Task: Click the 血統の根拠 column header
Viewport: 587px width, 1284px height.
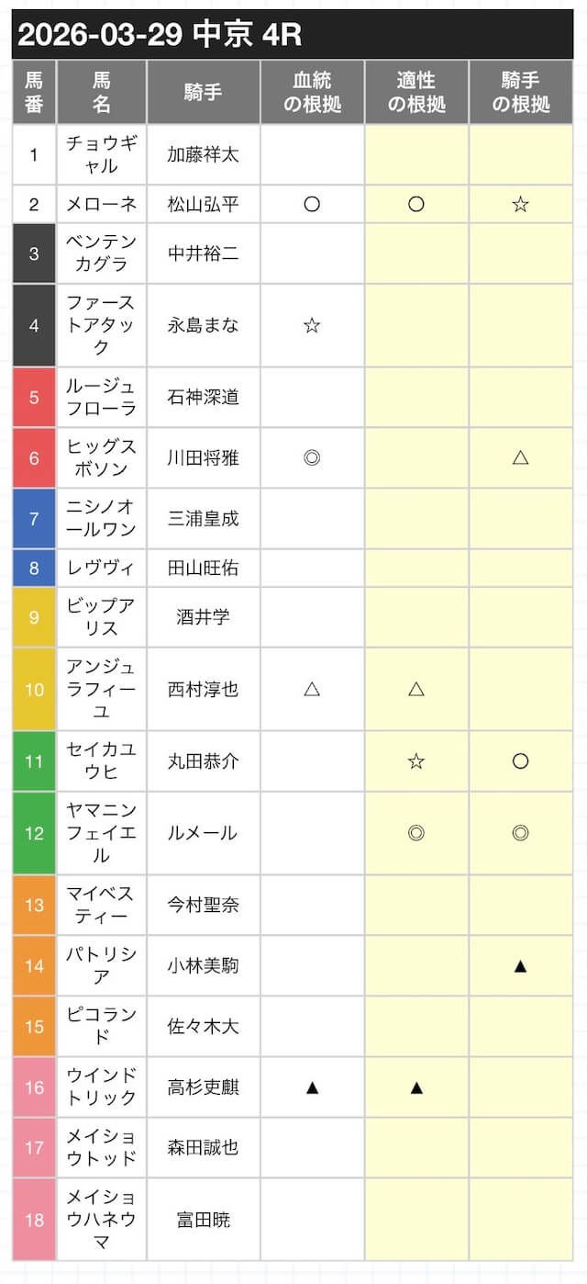Action: click(312, 93)
